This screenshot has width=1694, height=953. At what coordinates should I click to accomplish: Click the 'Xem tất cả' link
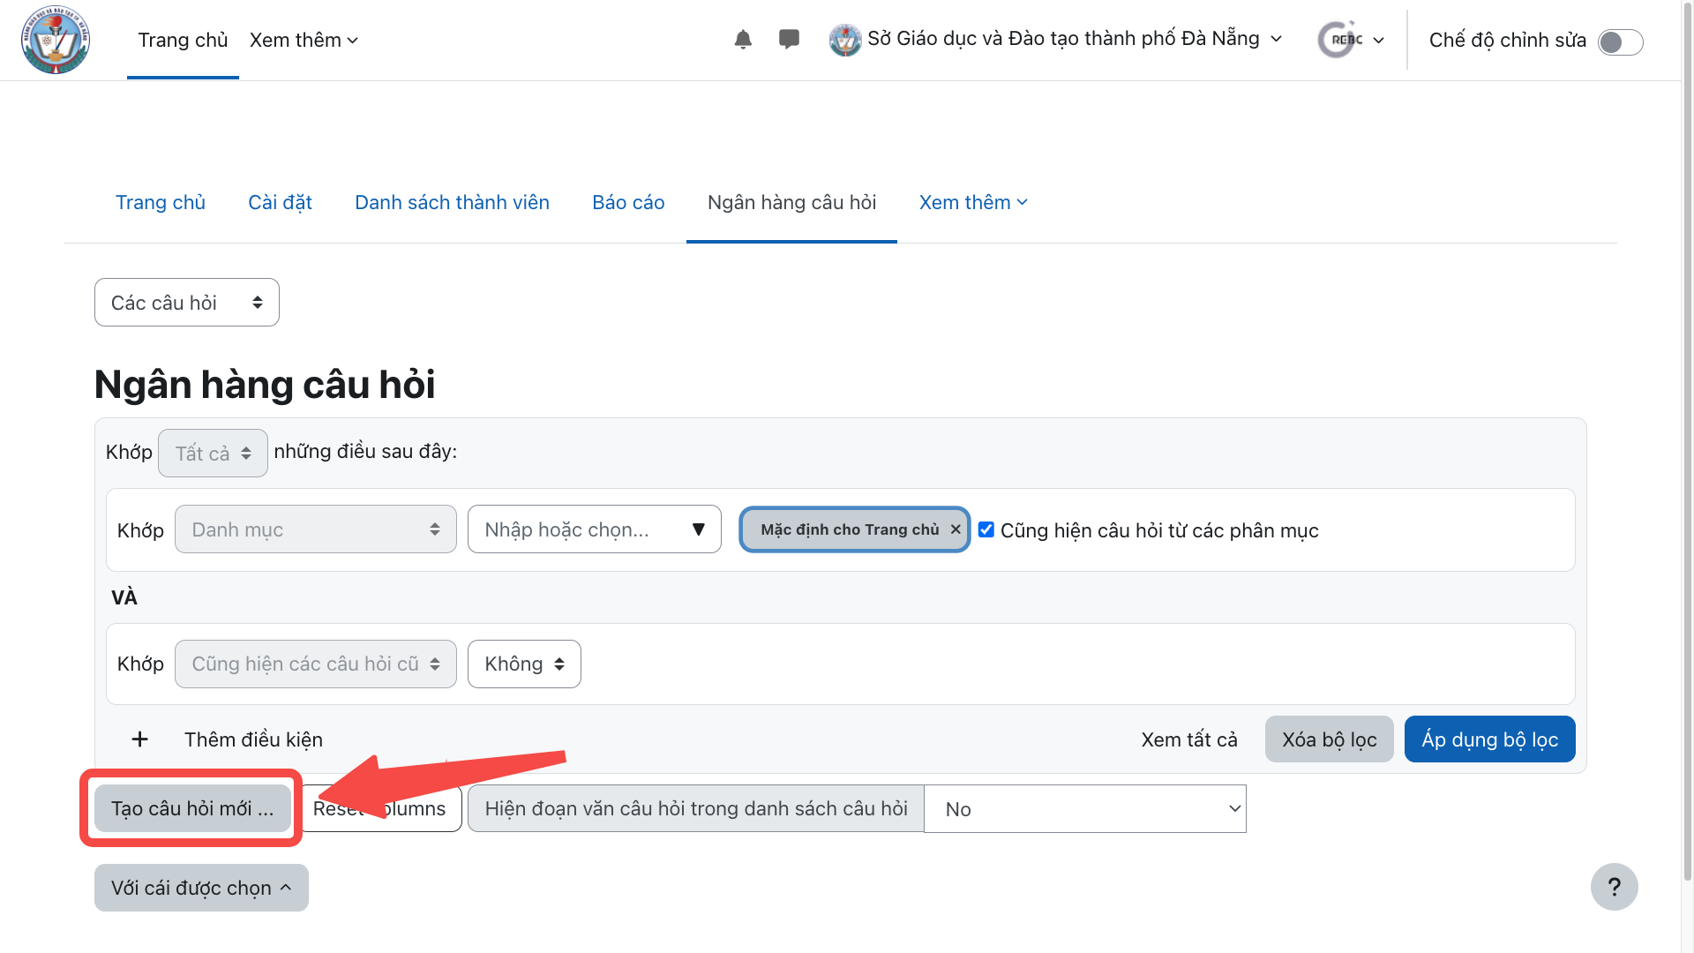(x=1188, y=739)
